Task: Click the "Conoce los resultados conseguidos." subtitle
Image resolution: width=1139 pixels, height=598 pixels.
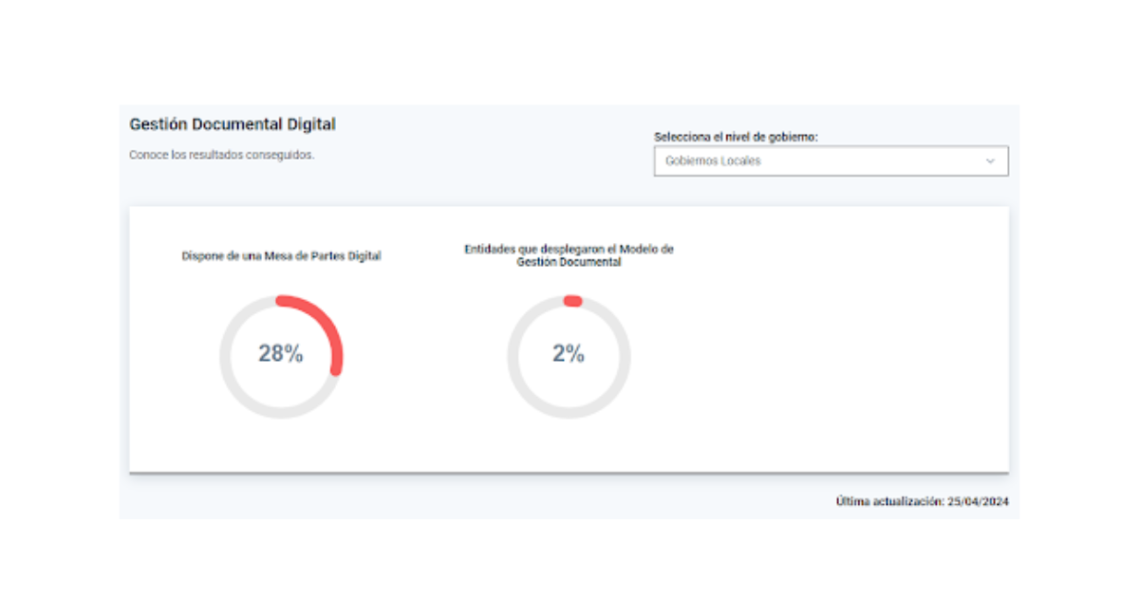Action: click(x=221, y=155)
